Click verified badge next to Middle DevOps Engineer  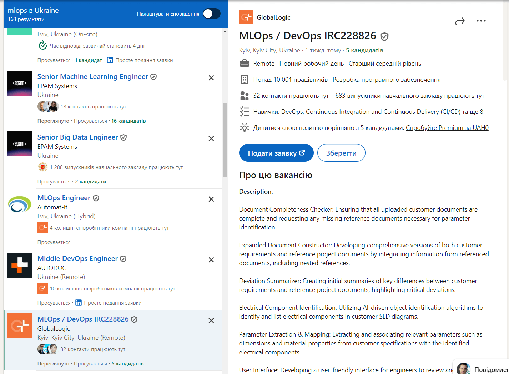pyautogui.click(x=123, y=259)
